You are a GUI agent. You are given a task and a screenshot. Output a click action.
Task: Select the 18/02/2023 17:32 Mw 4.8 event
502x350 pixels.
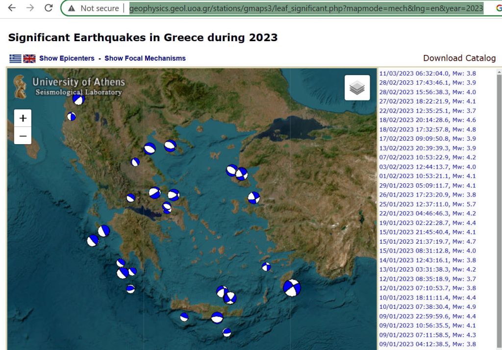pyautogui.click(x=427, y=129)
